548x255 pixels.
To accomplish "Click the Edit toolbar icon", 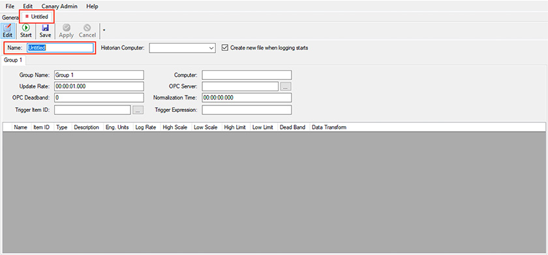I will [8, 31].
